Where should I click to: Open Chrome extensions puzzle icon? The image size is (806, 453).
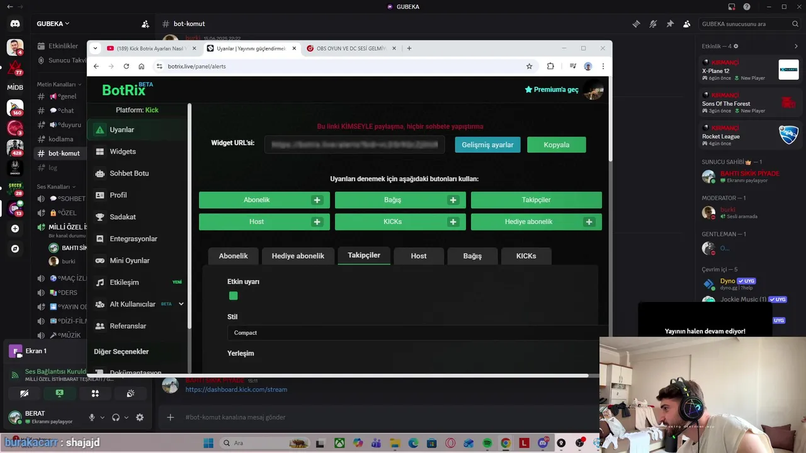(550, 66)
